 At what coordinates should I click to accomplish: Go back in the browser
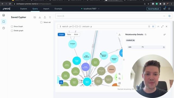2,4
